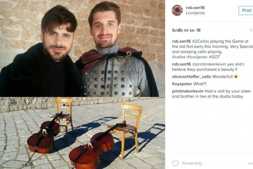Like the post with the heart icon

tap(175, 163)
